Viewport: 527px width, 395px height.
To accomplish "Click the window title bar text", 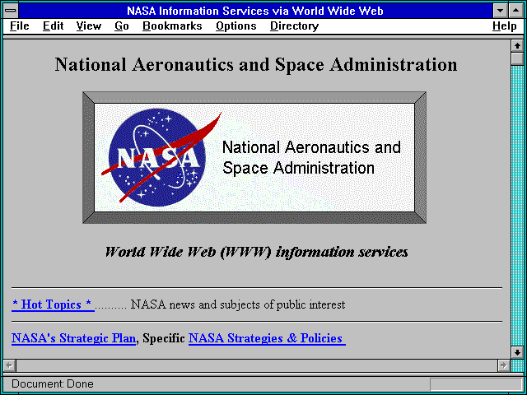I will 255,11.
